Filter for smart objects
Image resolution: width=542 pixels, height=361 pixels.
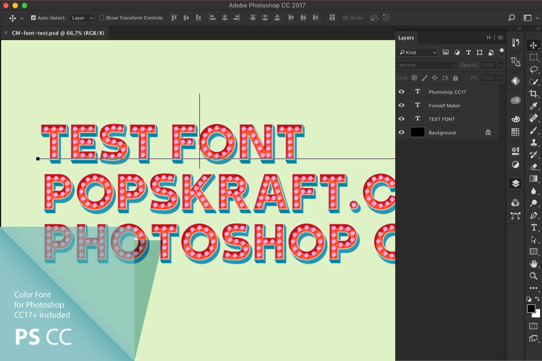point(491,52)
